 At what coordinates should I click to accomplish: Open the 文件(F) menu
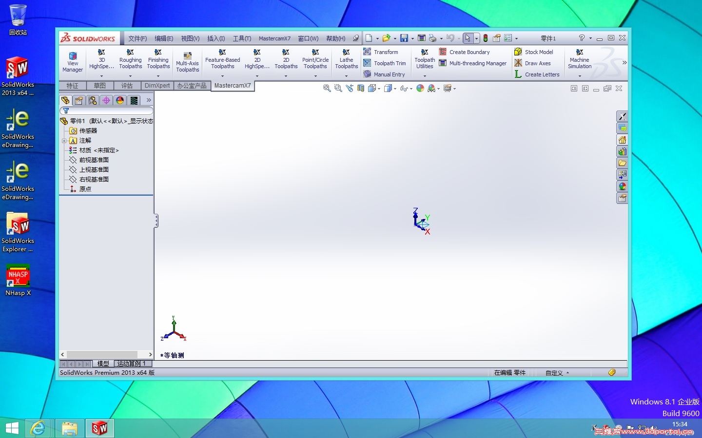pos(137,38)
